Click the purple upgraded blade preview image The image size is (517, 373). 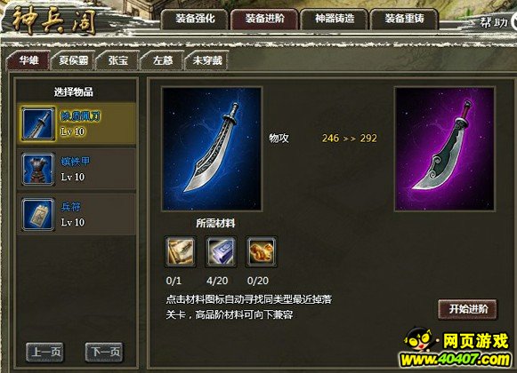(444, 149)
